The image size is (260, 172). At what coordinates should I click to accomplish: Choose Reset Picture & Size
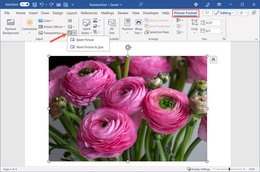click(x=90, y=47)
